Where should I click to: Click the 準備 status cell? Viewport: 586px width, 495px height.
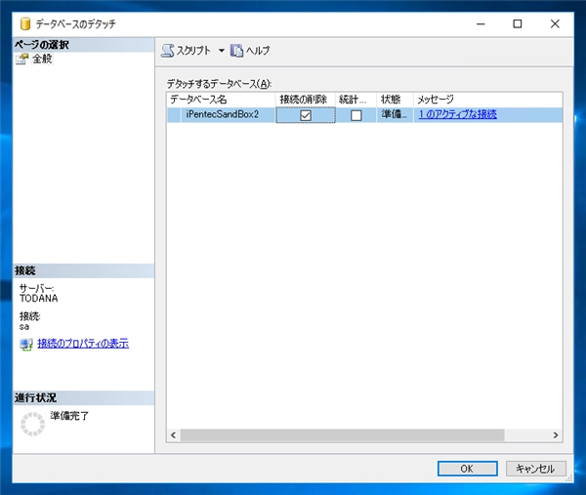point(395,114)
